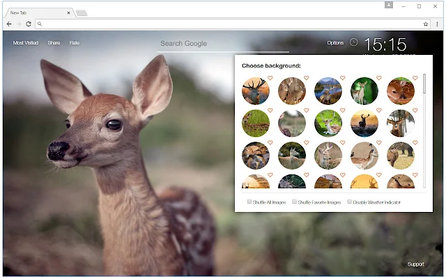Favorite the sleeping fawn with its heart
446x278 pixels.
tap(415, 78)
